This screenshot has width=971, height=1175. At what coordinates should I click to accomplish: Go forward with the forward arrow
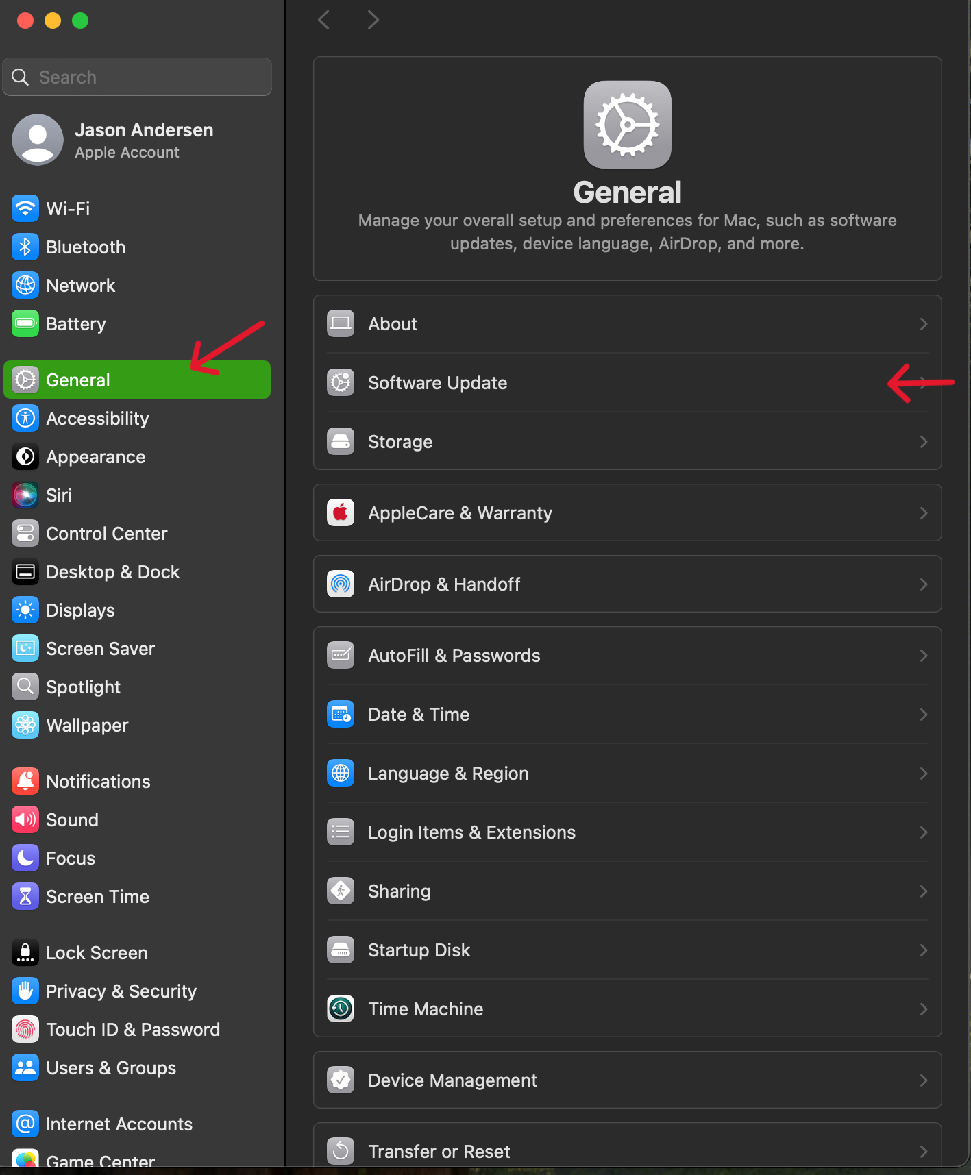point(373,20)
